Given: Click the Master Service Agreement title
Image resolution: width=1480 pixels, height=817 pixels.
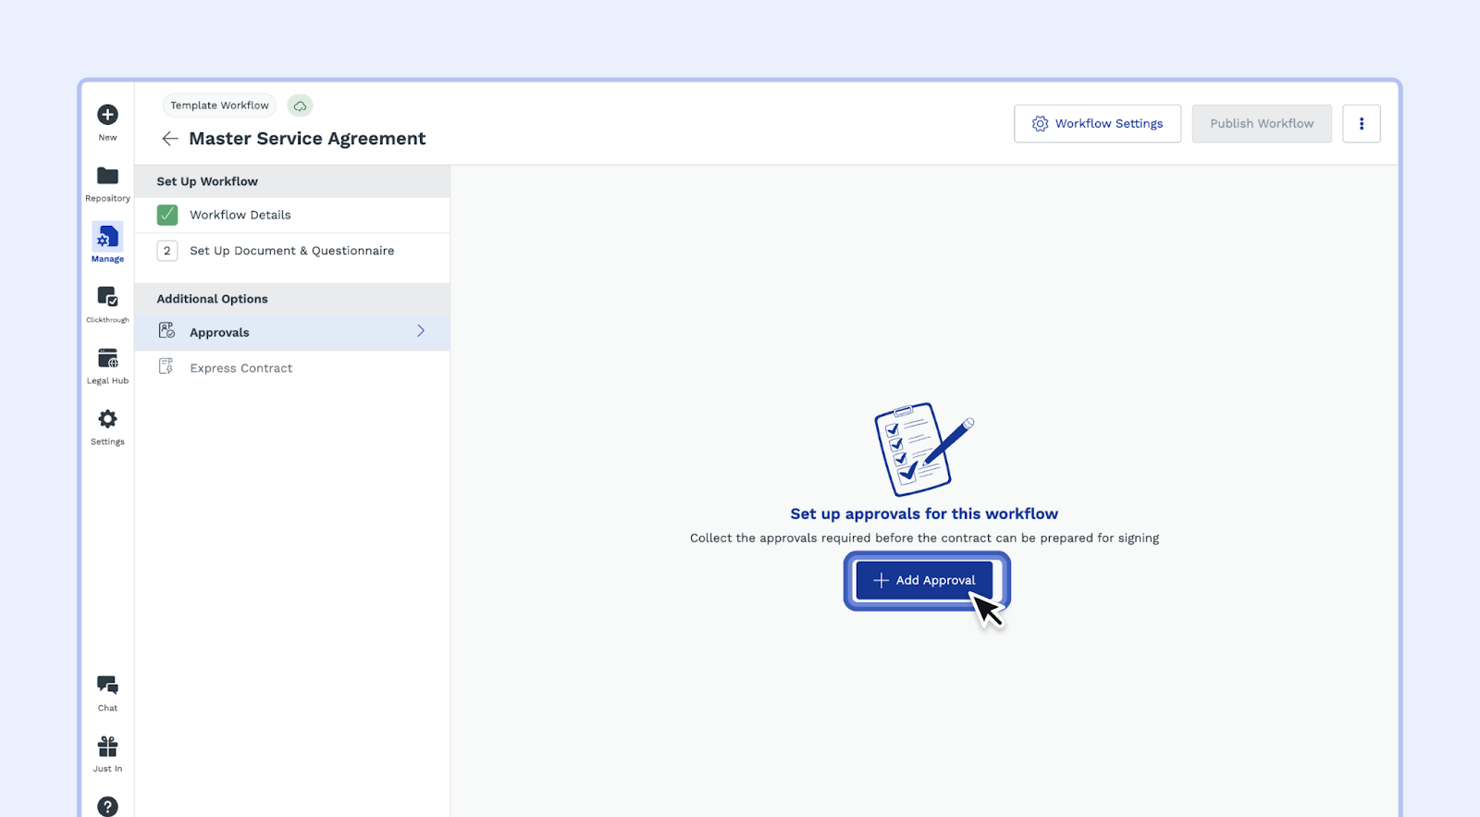Looking at the screenshot, I should click(307, 139).
